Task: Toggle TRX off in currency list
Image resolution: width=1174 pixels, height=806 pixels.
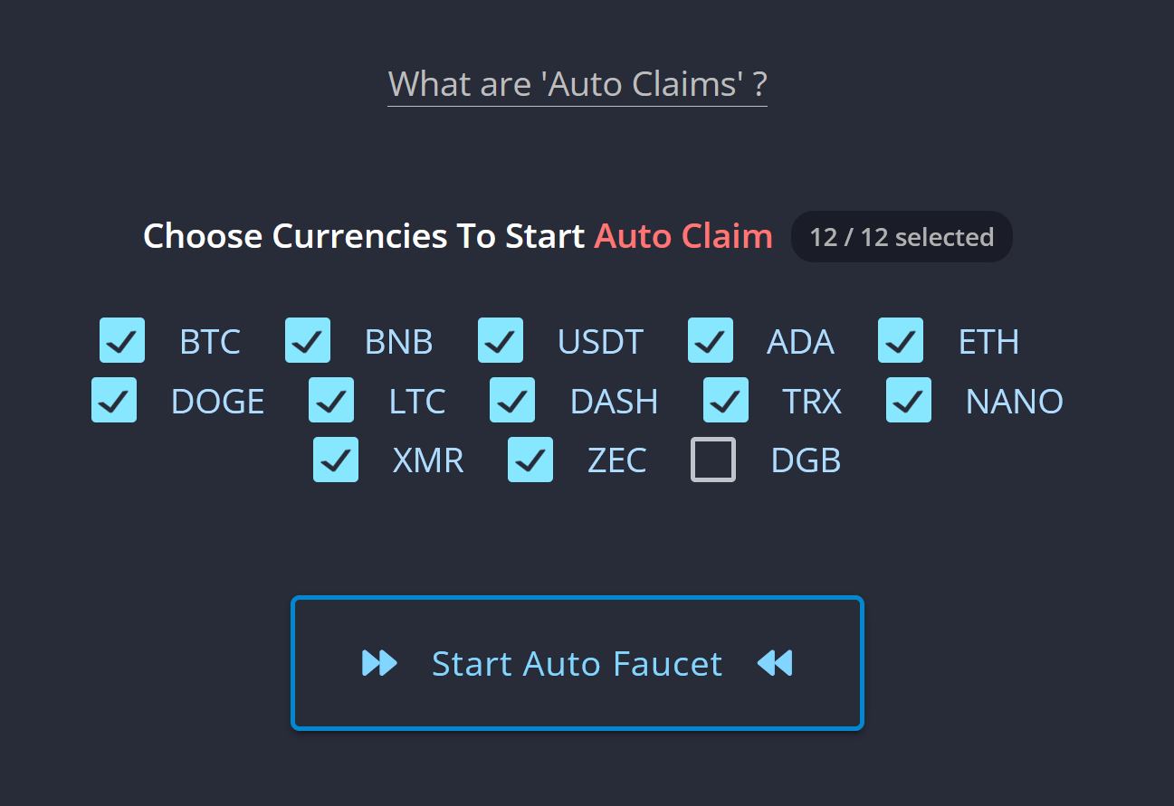Action: click(x=725, y=400)
